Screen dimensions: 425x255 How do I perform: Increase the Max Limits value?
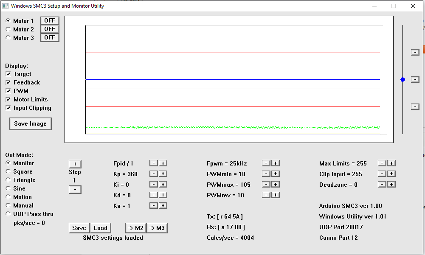click(391, 163)
